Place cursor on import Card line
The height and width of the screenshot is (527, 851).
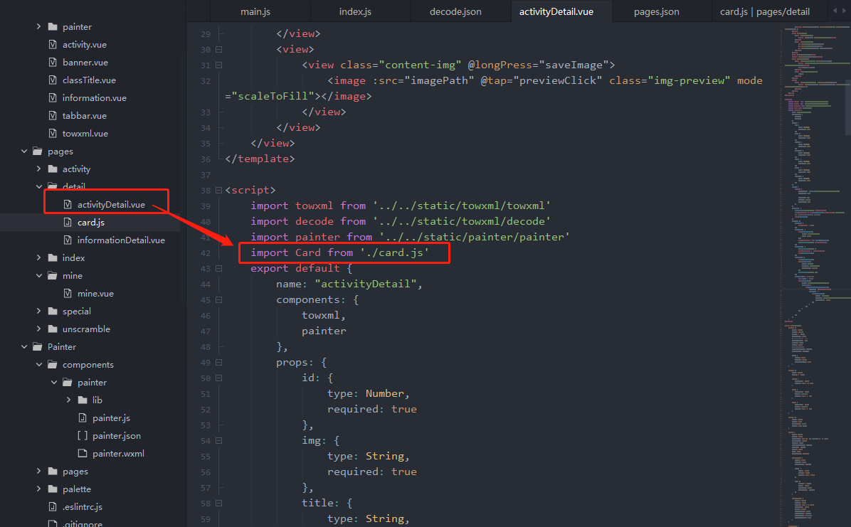(x=339, y=253)
